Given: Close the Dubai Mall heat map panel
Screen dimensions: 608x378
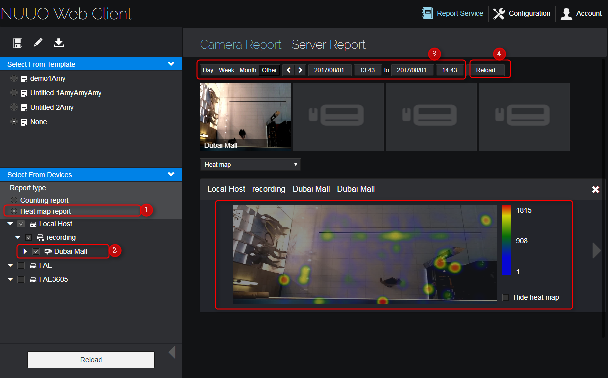Looking at the screenshot, I should point(595,189).
